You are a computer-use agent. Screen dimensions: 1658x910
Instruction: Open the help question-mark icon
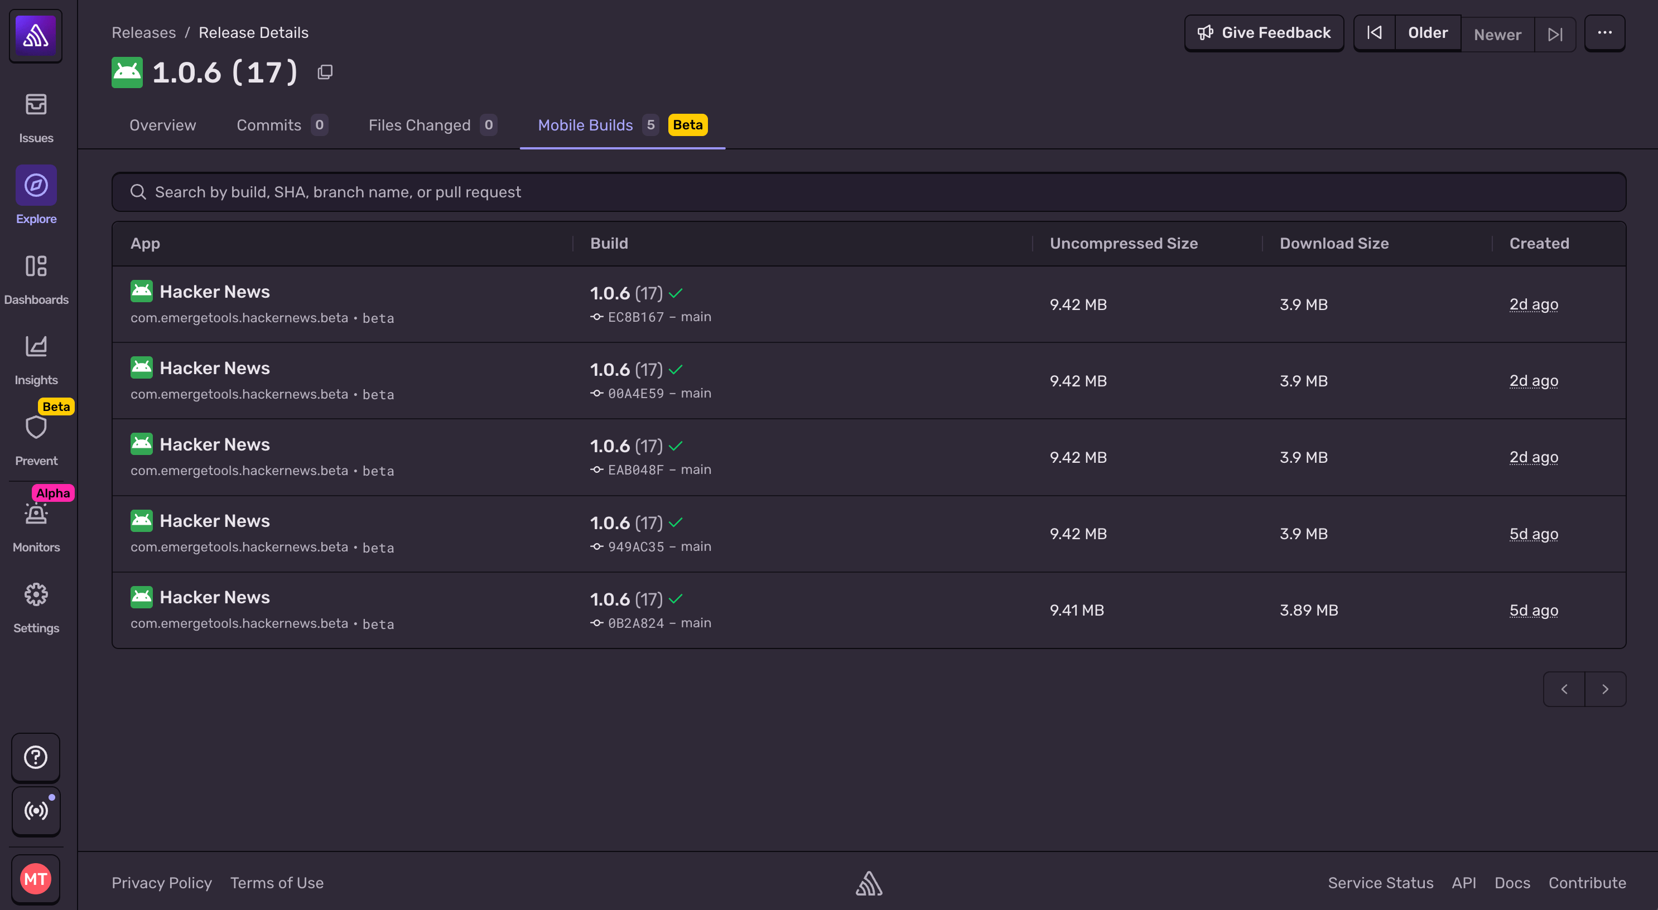pyautogui.click(x=35, y=758)
